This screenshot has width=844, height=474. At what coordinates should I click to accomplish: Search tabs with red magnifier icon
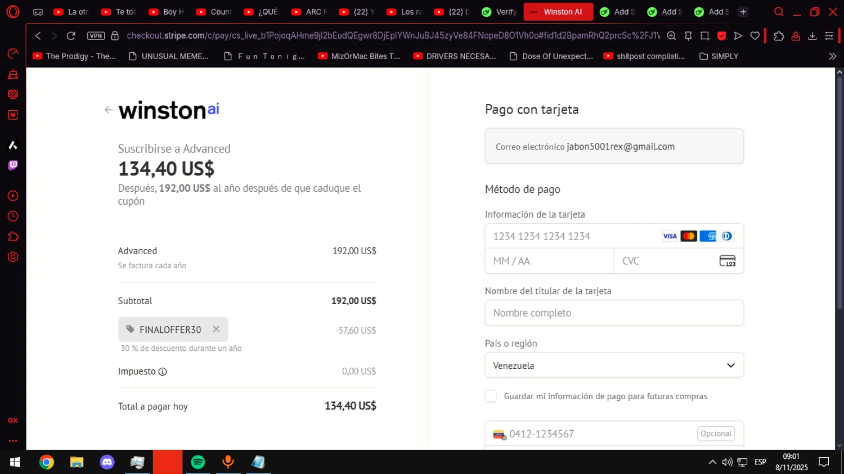pos(779,11)
